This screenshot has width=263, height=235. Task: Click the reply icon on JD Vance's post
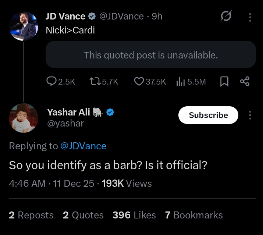click(x=52, y=81)
